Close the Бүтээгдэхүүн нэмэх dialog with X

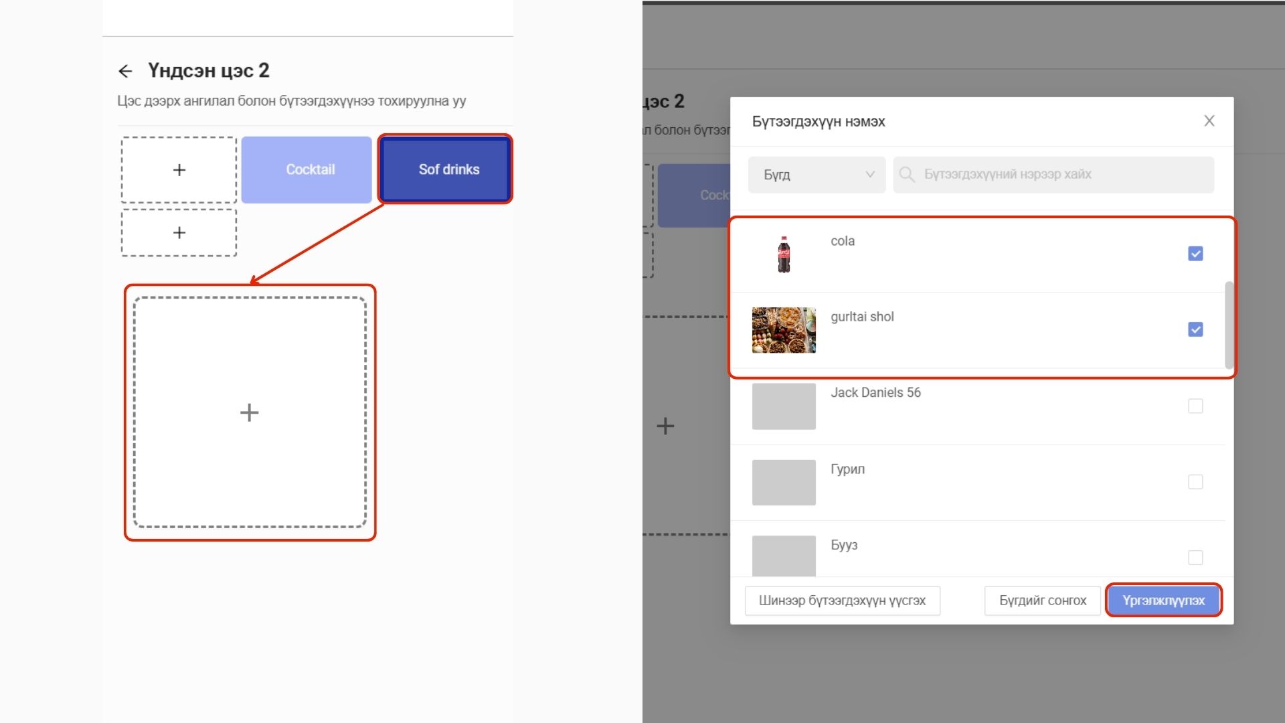click(x=1209, y=121)
